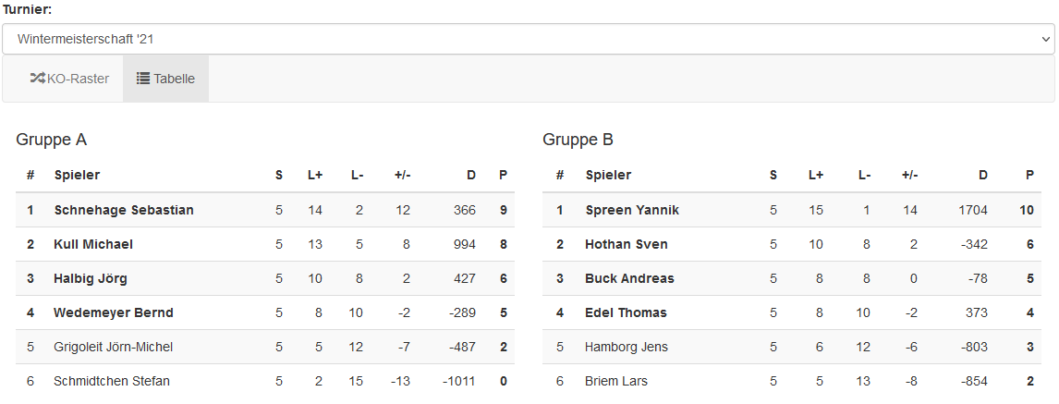Viewport: 1059px width, 404px height.
Task: Switch to the KO-Raster tab
Action: (x=69, y=79)
